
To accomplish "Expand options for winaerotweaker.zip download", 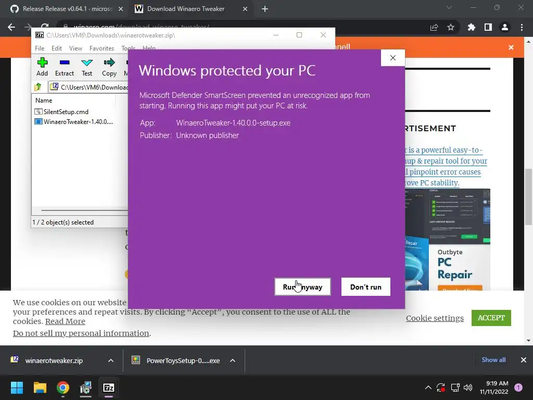I will click(110, 360).
